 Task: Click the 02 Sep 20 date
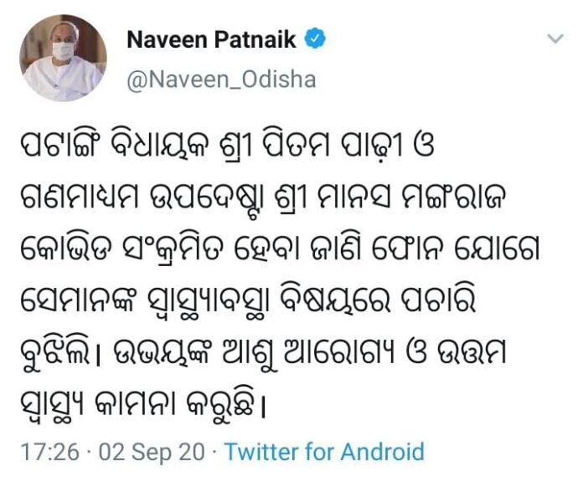pyautogui.click(x=152, y=452)
